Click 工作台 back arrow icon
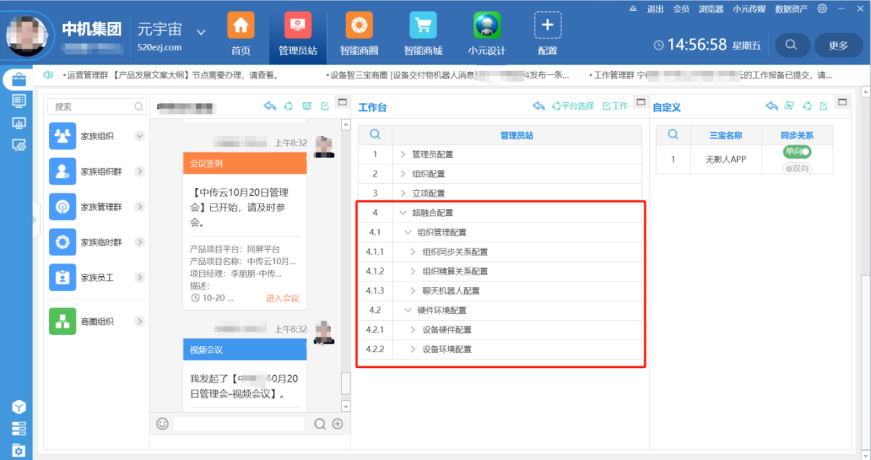The image size is (871, 460). pos(538,106)
